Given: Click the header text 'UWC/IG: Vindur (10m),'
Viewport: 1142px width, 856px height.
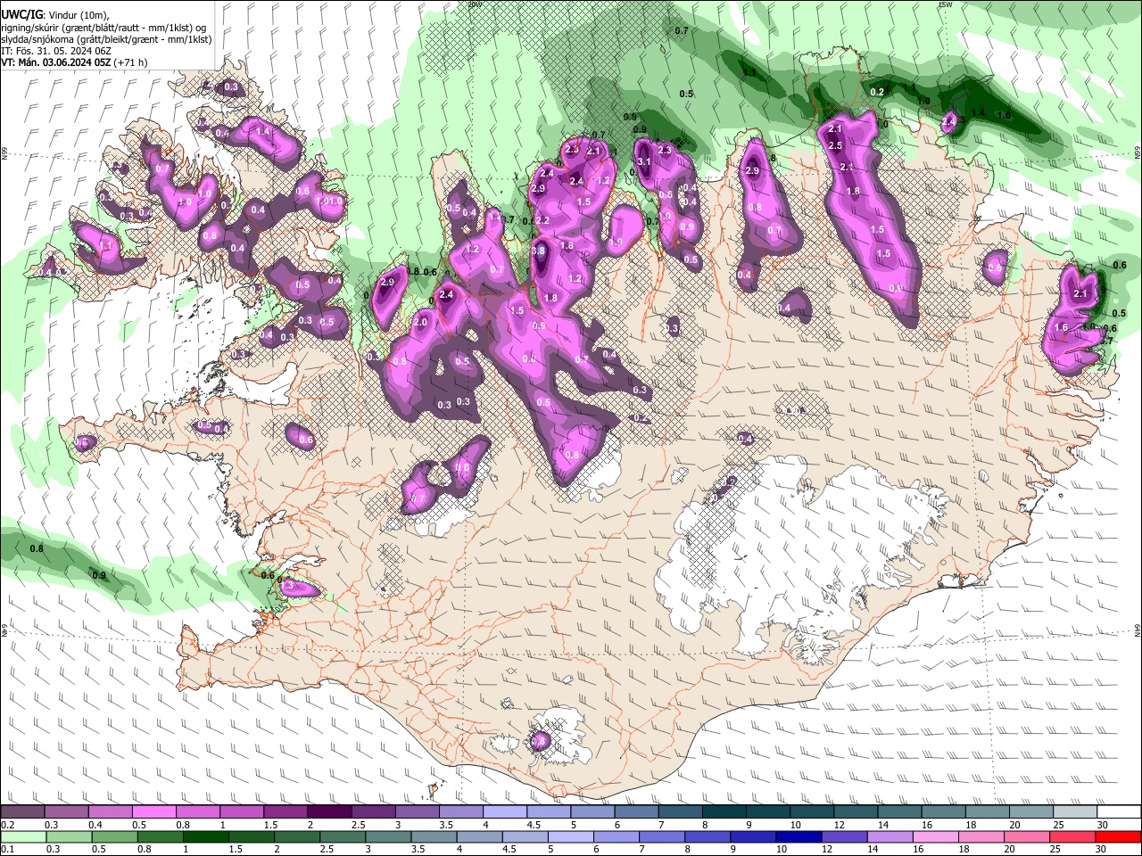Looking at the screenshot, I should pos(55,14).
